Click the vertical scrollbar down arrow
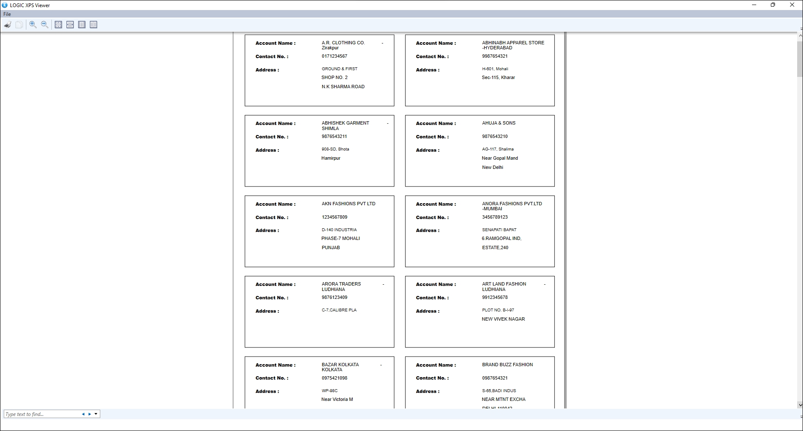The width and height of the screenshot is (803, 431). click(800, 405)
